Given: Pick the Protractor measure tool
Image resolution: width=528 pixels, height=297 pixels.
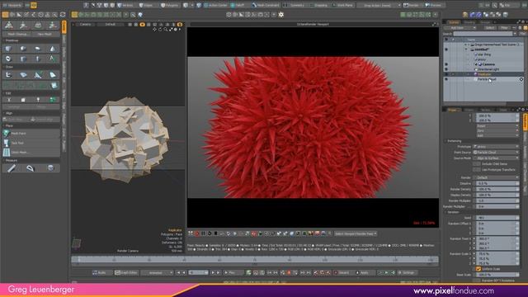Looking at the screenshot, I should tap(31, 168).
